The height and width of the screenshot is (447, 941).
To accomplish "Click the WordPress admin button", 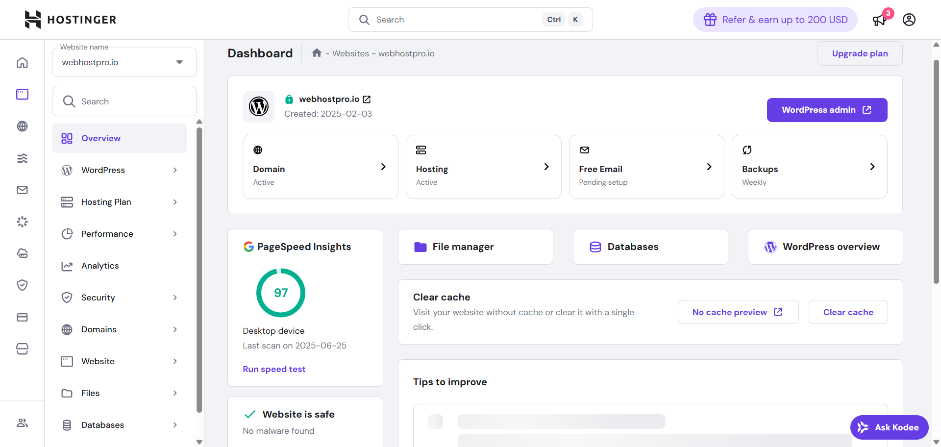I will 827,110.
